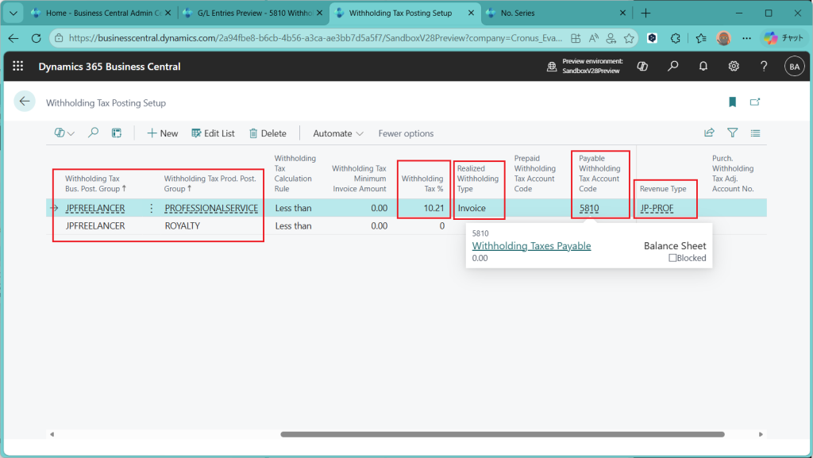Click the back arrow button
The height and width of the screenshot is (458, 813).
click(25, 101)
